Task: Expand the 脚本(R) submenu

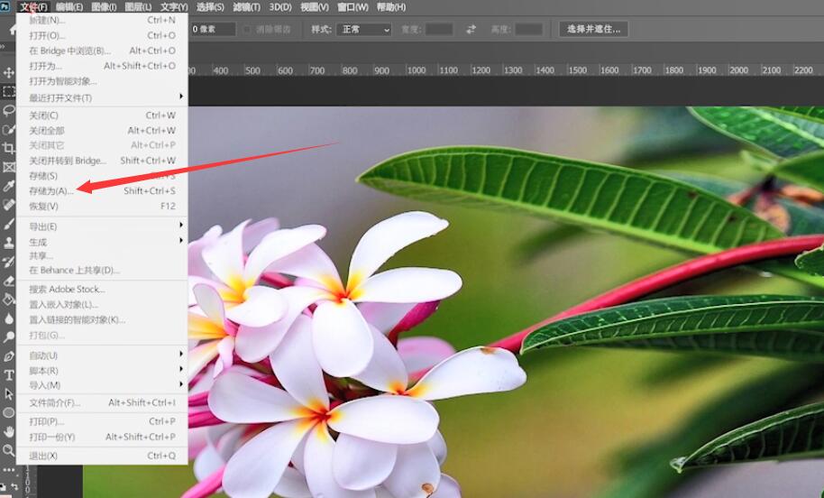Action: tap(103, 370)
